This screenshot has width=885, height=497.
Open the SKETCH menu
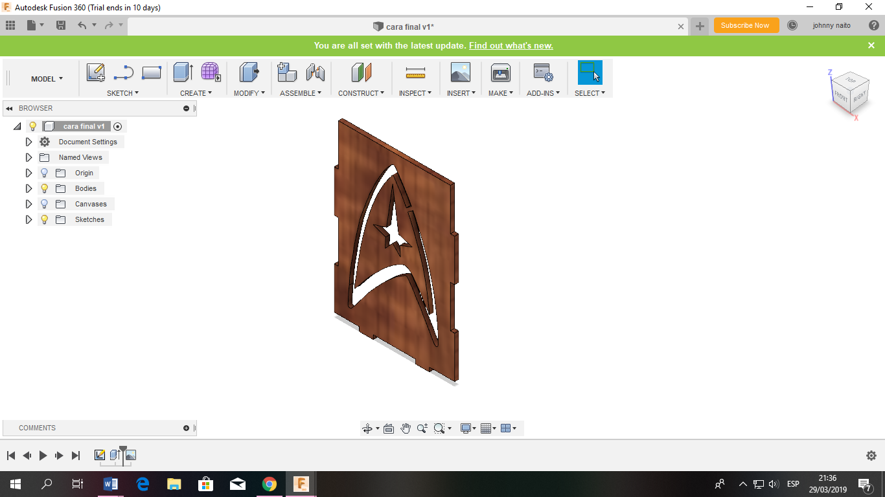pos(123,93)
